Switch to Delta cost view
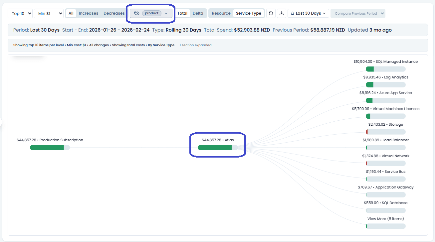 pos(198,13)
